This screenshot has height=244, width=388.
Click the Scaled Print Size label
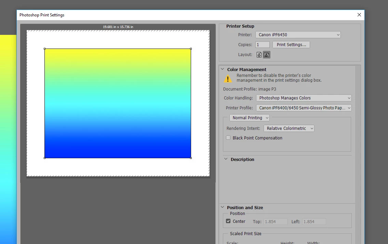[245, 234]
